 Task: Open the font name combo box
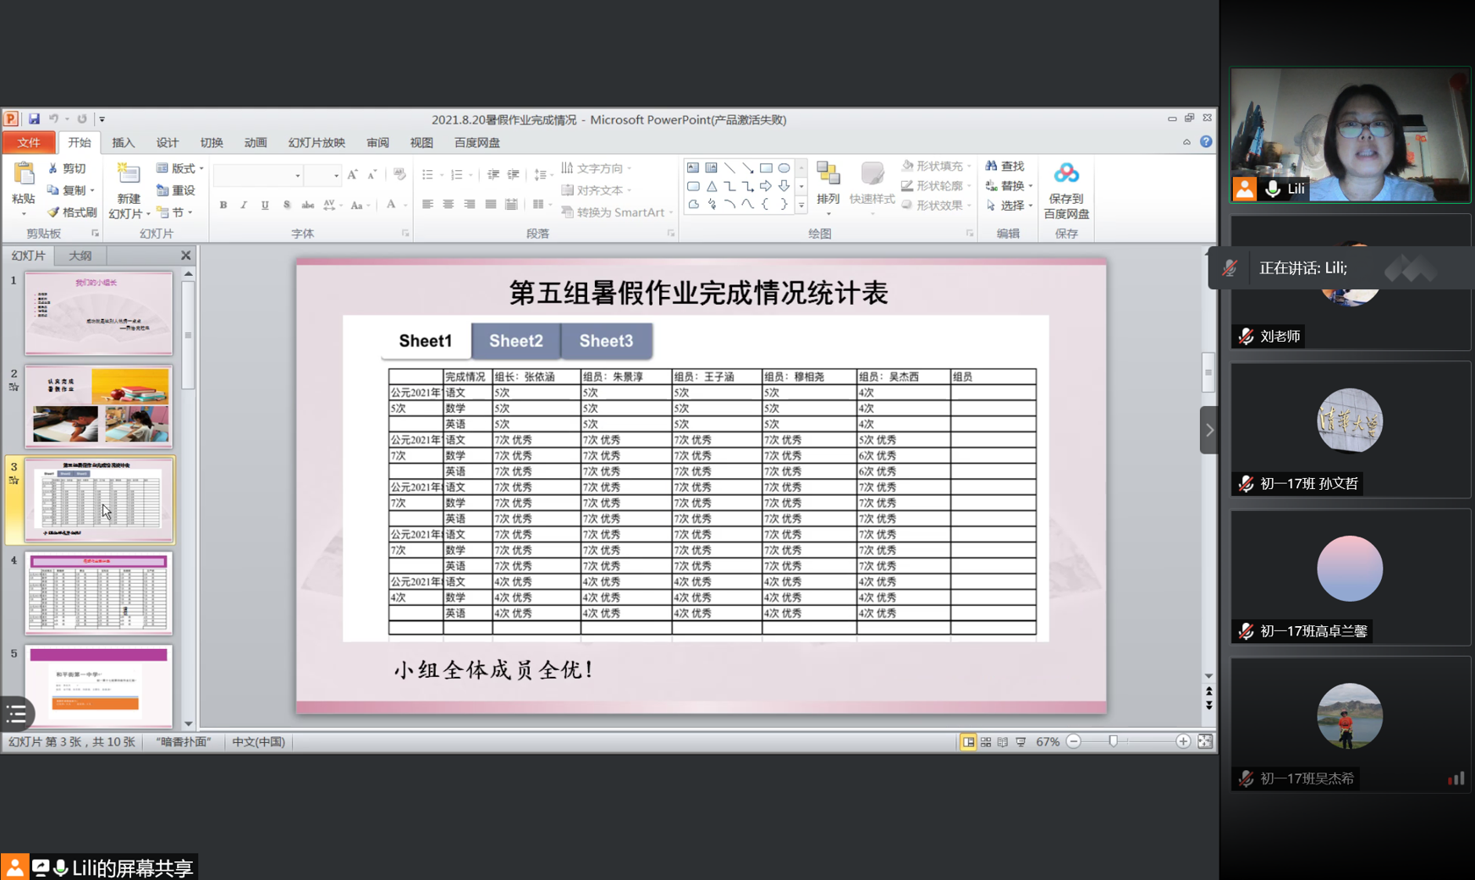tap(258, 175)
